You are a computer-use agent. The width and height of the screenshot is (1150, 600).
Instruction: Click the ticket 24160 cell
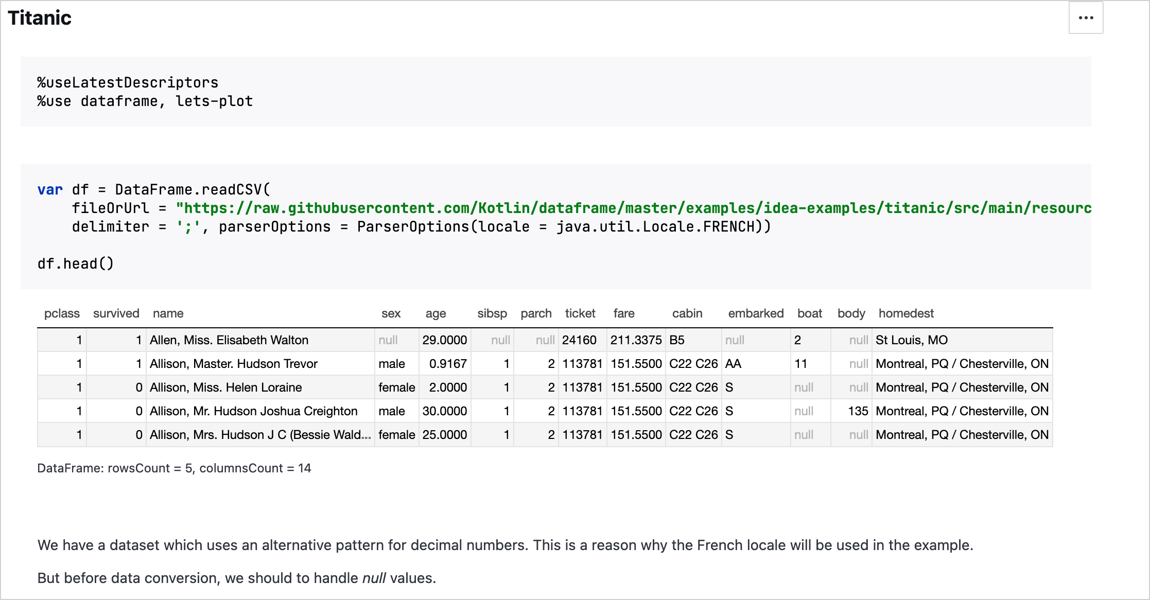[x=579, y=340]
